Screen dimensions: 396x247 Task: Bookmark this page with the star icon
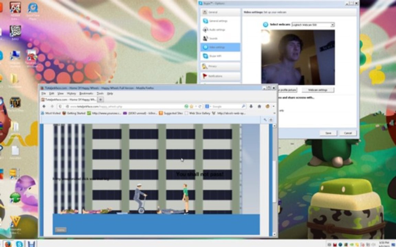point(191,106)
